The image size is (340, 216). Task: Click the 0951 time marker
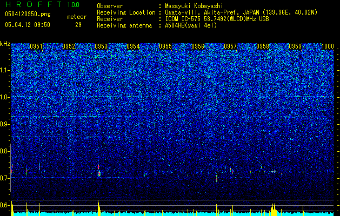(36, 46)
